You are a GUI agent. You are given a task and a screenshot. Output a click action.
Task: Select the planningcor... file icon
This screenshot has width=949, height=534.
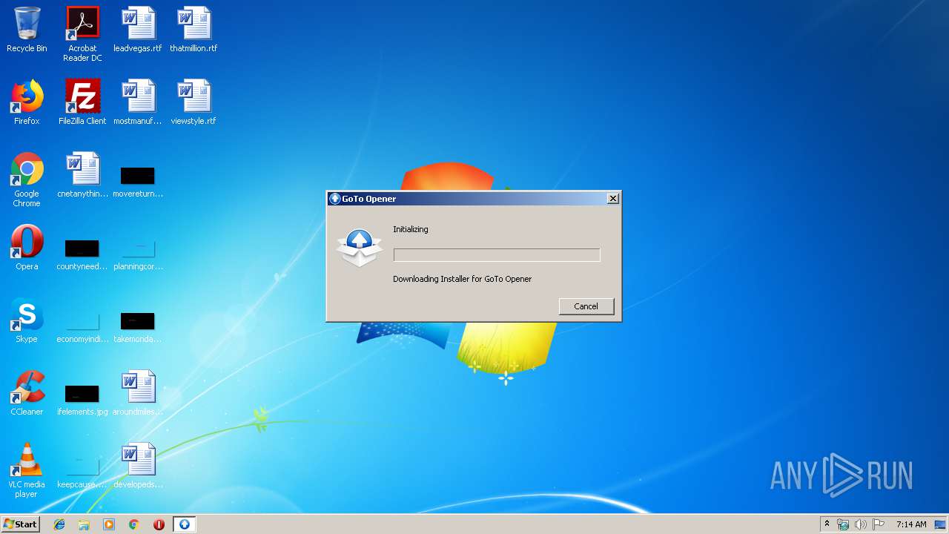click(x=138, y=254)
